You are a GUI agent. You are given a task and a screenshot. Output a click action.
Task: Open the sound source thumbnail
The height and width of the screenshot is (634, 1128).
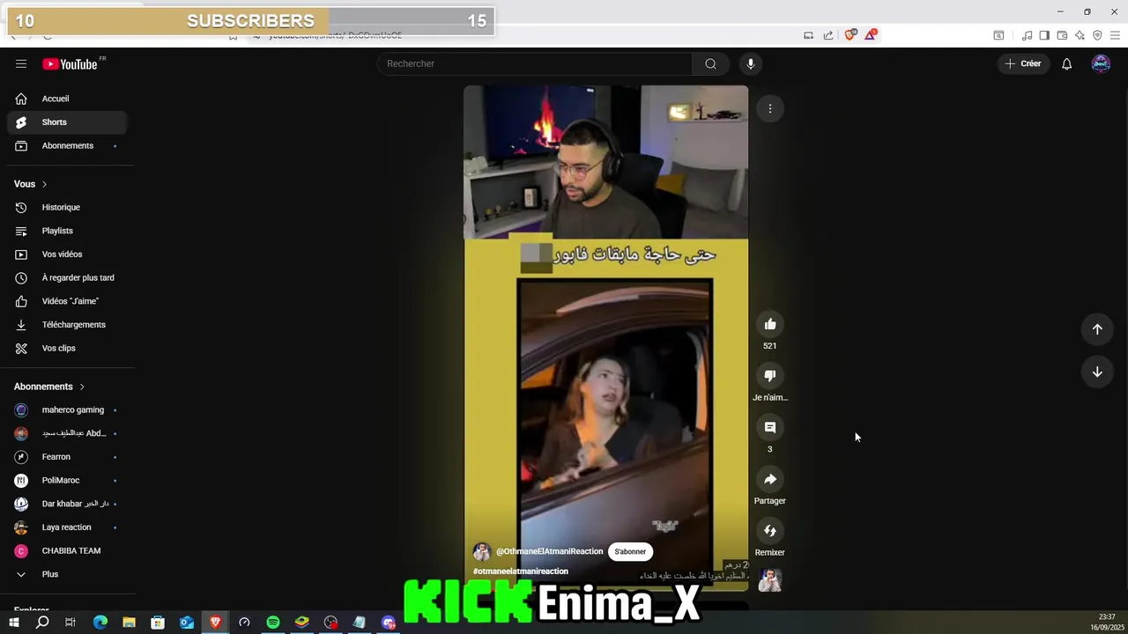coord(770,580)
